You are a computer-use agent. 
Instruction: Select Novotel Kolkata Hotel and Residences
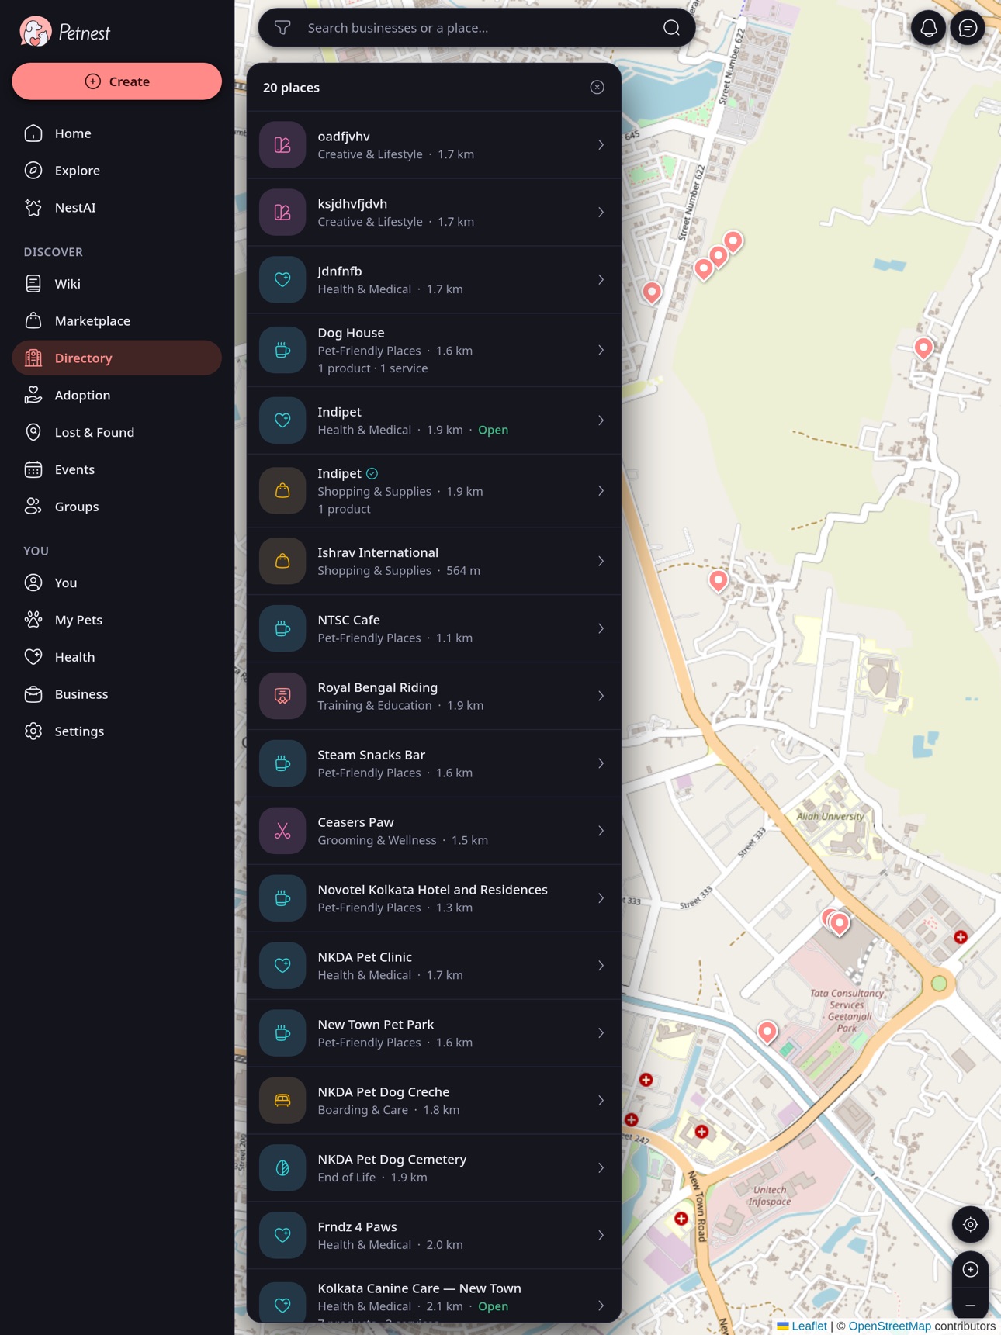[x=434, y=899]
